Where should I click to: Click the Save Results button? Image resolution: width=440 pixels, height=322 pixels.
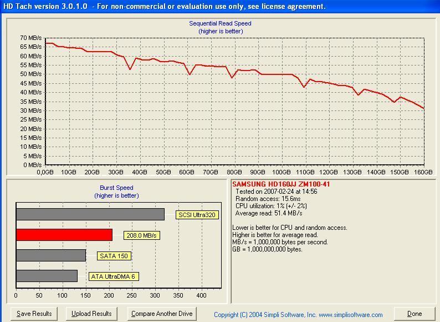point(34,314)
